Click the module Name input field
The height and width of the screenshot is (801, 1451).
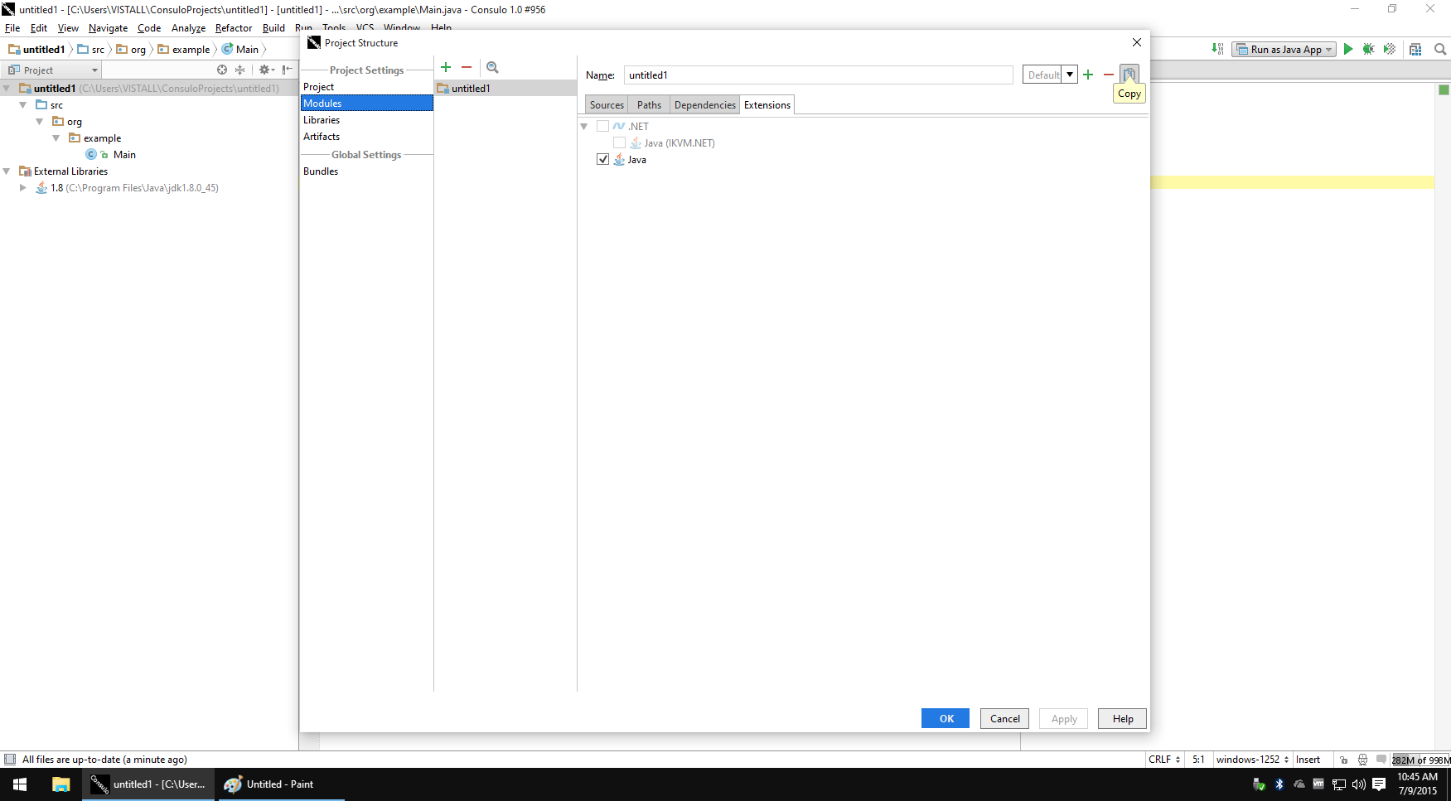point(818,75)
